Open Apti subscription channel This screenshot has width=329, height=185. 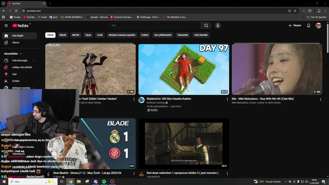[x=20, y=74]
